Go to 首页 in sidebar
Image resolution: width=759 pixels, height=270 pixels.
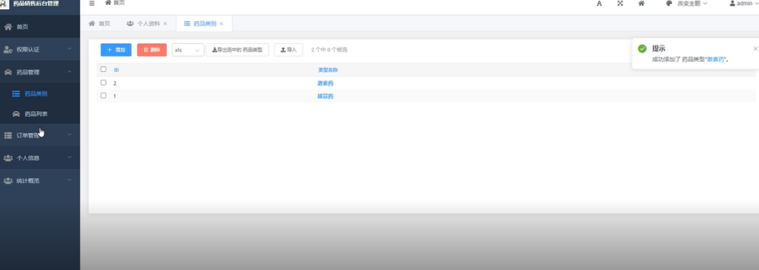click(22, 26)
